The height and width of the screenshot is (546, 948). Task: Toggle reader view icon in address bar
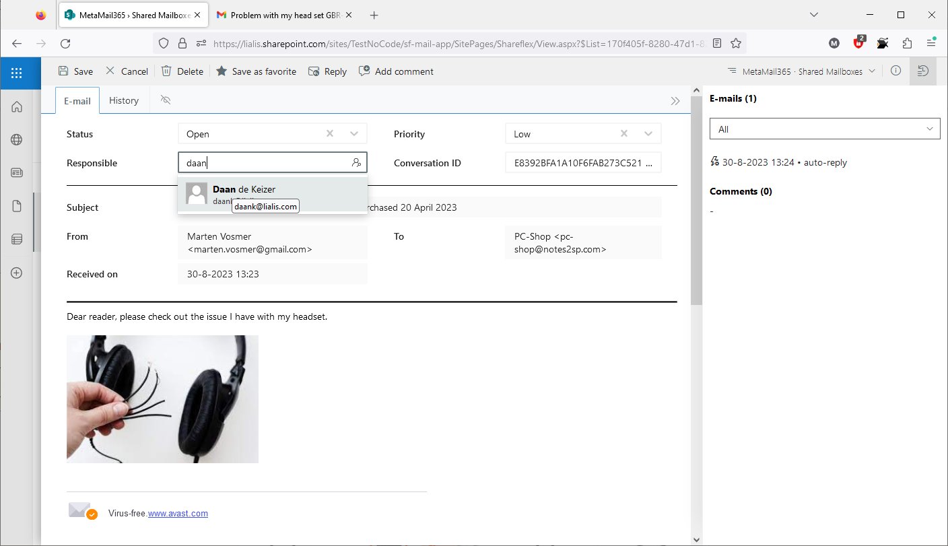(717, 43)
